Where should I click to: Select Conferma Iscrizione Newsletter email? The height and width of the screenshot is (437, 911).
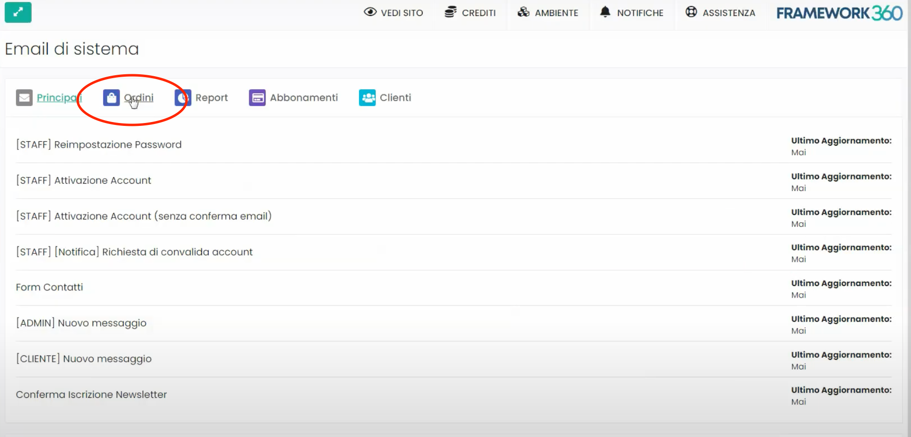(x=92, y=395)
